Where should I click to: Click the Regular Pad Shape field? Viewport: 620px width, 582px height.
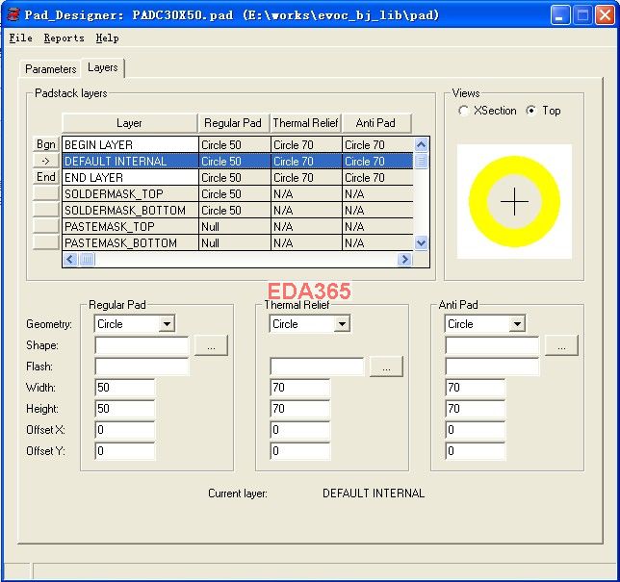pos(142,345)
